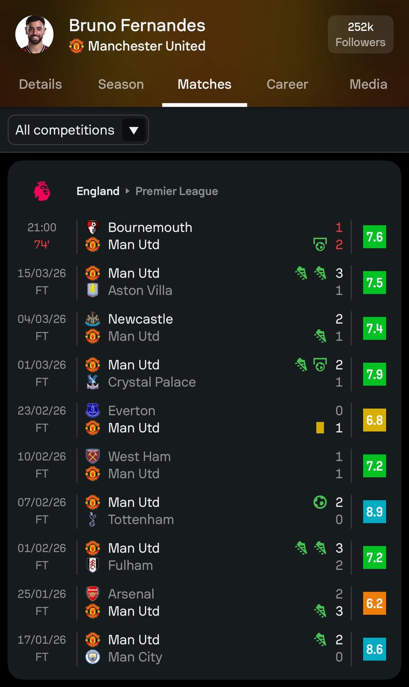Click the Crystal Palace club crest

(x=92, y=382)
